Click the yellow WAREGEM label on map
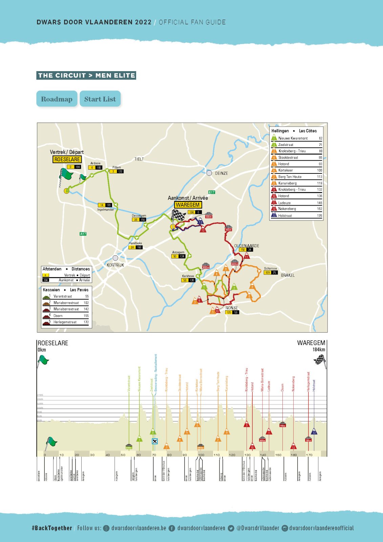This screenshot has height=542, width=383. [x=188, y=205]
